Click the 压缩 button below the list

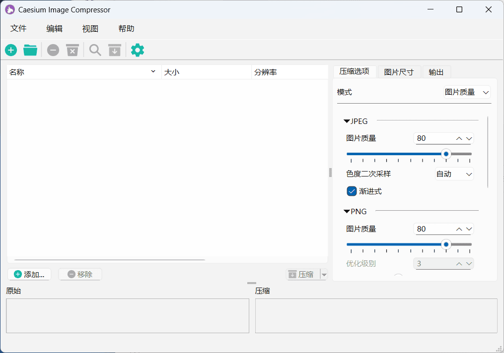[x=303, y=274]
